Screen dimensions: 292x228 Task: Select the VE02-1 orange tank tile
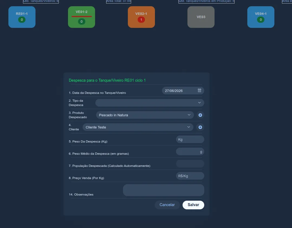pos(141,17)
